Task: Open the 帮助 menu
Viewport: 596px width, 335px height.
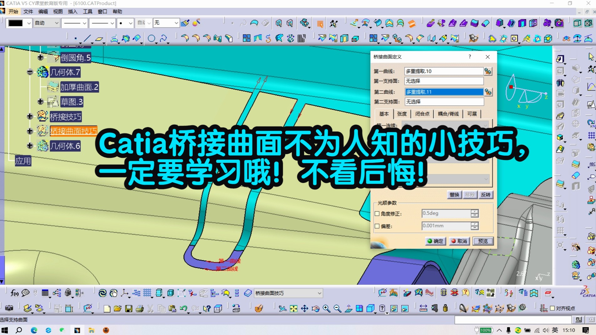Action: [117, 12]
